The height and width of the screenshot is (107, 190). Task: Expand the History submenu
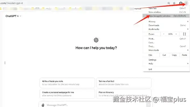[x=166, y=21]
